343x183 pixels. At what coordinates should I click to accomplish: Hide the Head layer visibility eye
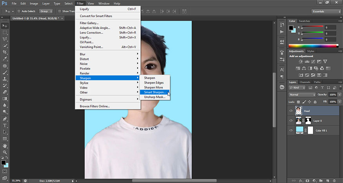tap(291, 111)
